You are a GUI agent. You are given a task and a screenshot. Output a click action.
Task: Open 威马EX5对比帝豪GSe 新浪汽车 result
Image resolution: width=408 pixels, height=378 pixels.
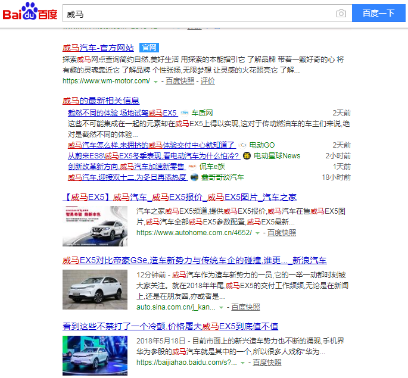pos(195,261)
